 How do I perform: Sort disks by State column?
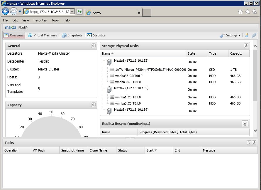[x=196, y=53]
